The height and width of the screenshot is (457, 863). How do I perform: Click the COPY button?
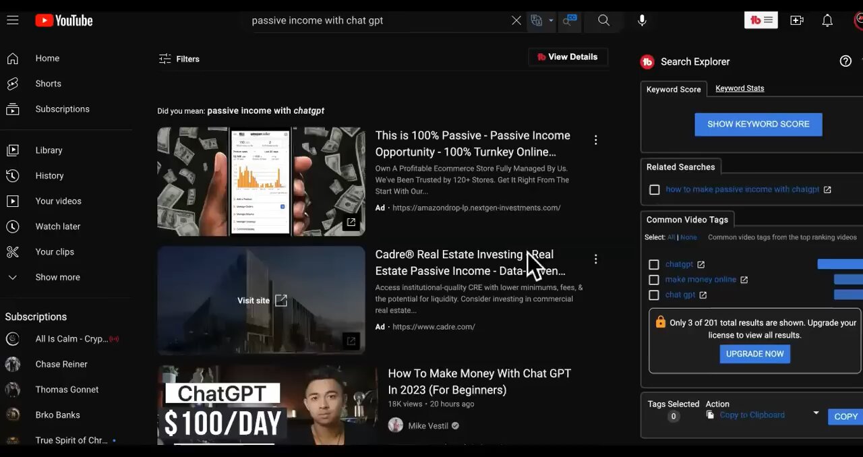coord(845,417)
